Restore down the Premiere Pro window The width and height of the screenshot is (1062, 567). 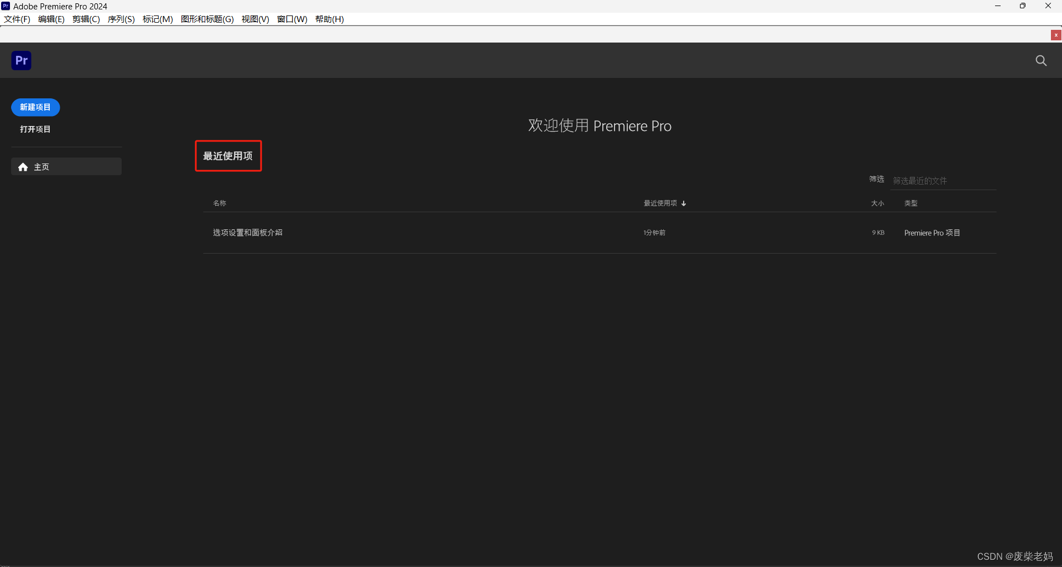[1023, 6]
